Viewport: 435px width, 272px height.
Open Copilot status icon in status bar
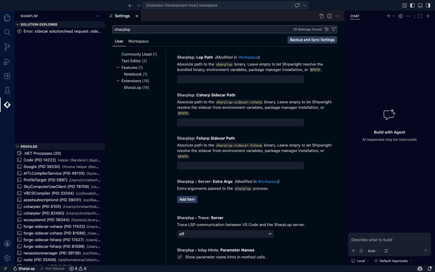tap(420, 269)
